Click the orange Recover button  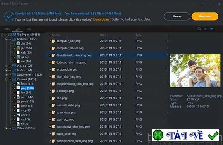pyautogui.click(x=205, y=16)
